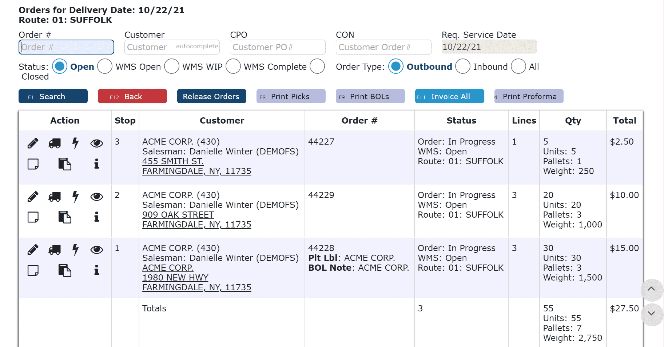The width and height of the screenshot is (664, 347).
Task: Open 455 SMITH ST. address link
Action: [173, 161]
